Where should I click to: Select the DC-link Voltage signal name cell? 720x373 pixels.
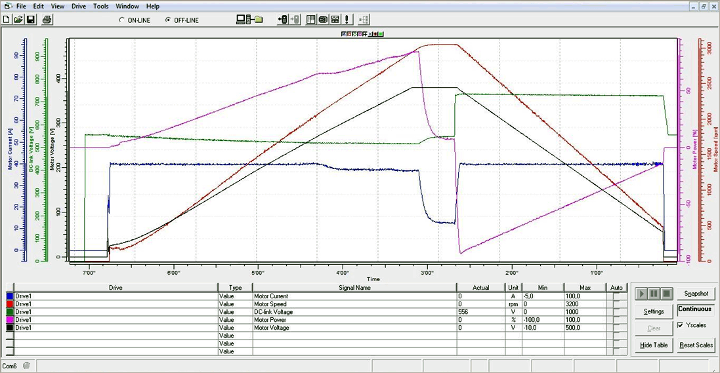click(x=354, y=311)
